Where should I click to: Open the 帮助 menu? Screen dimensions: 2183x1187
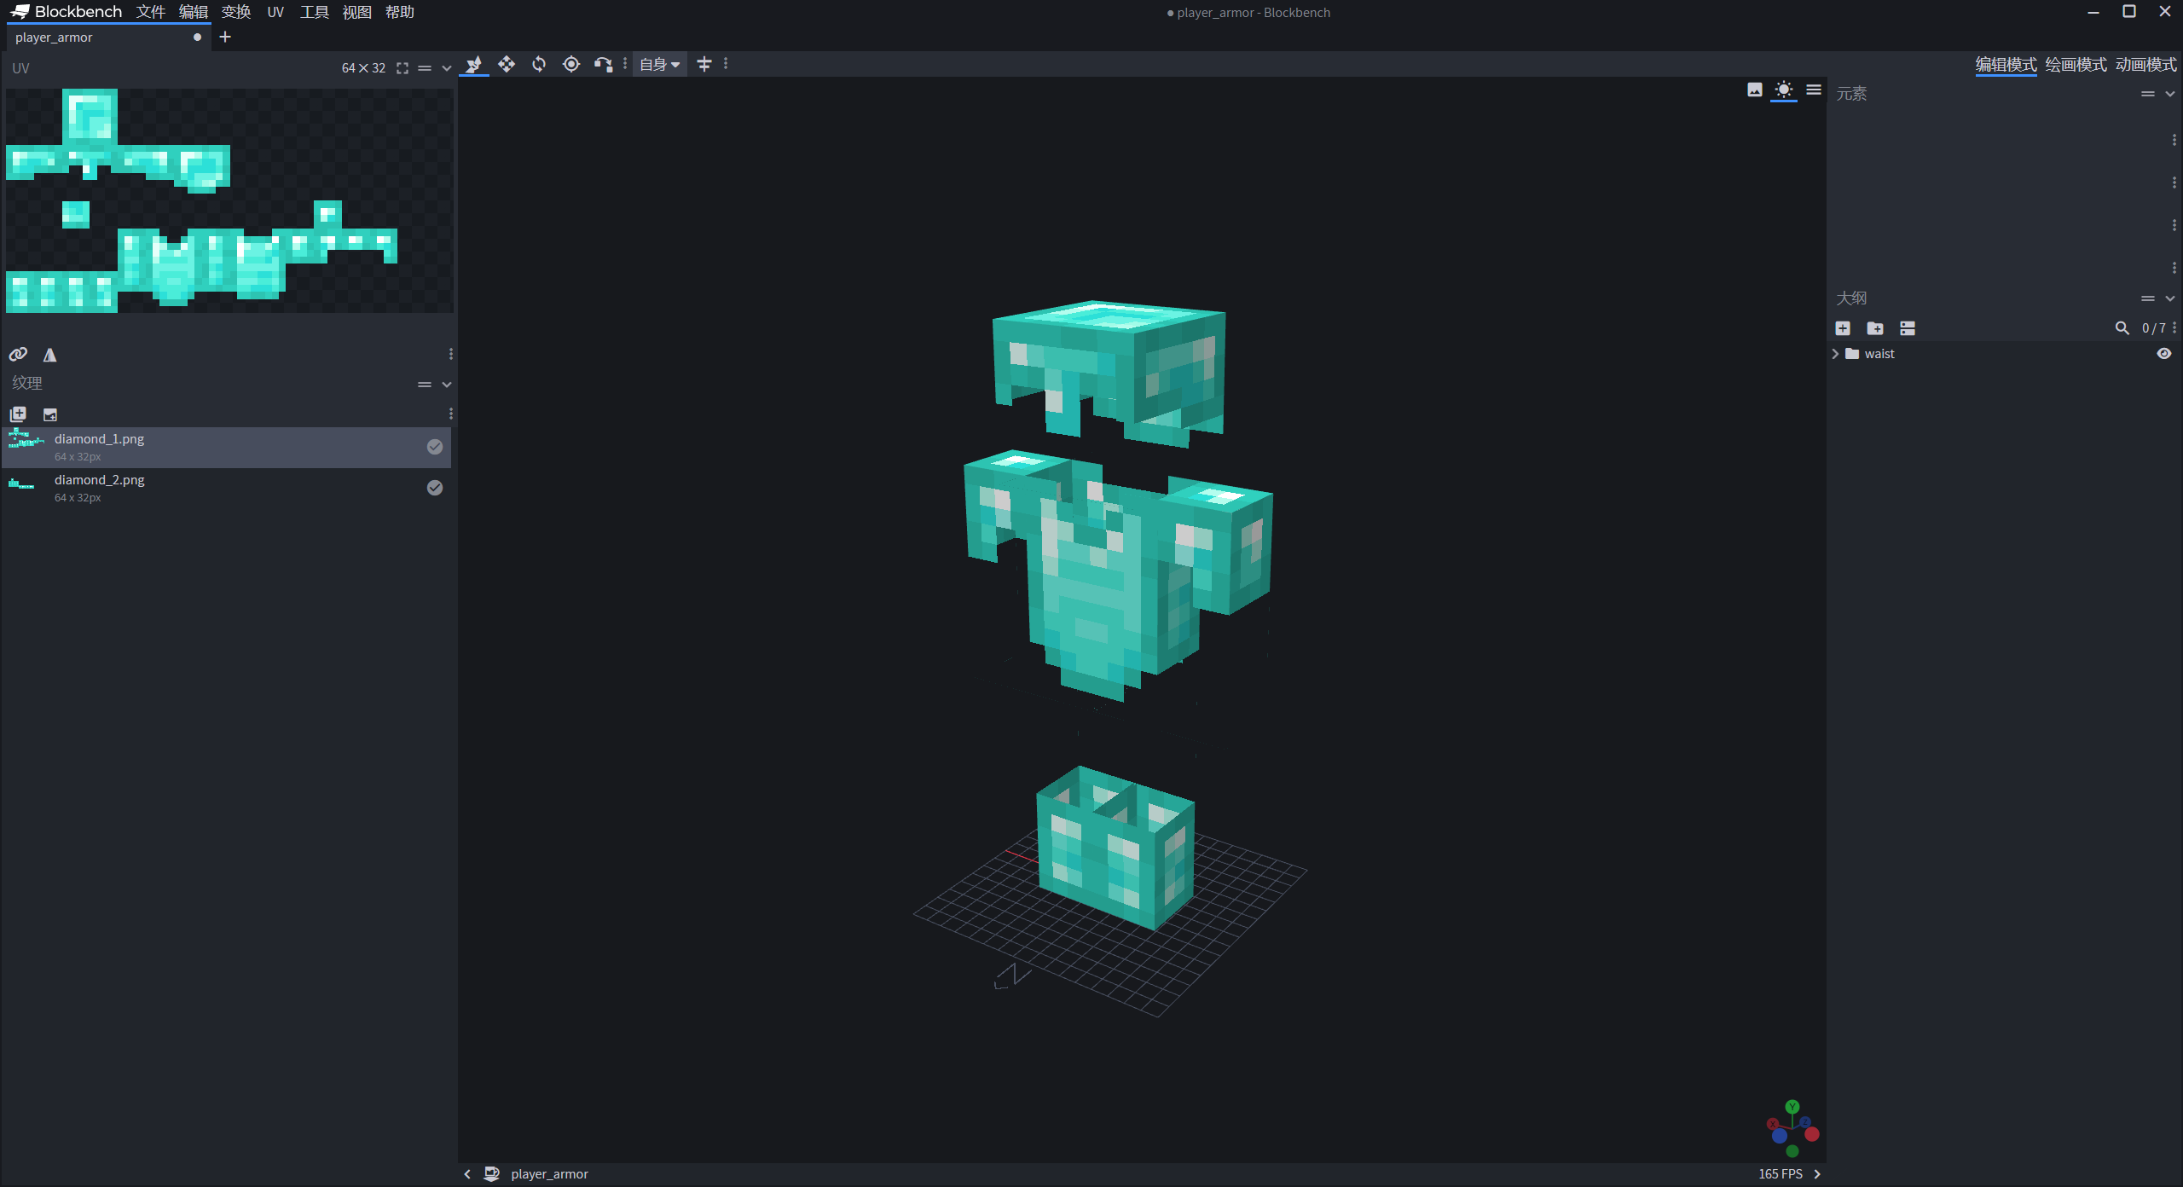click(400, 12)
